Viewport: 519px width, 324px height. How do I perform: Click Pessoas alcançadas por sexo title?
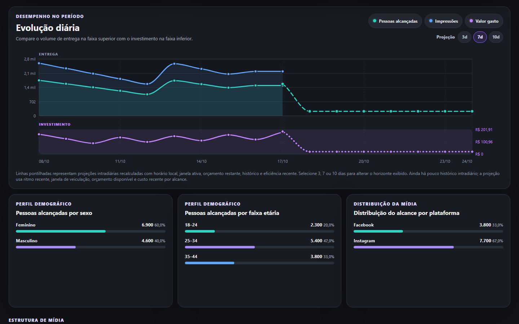pyautogui.click(x=54, y=213)
